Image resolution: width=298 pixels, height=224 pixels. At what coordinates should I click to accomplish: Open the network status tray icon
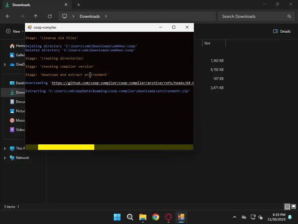253,217
